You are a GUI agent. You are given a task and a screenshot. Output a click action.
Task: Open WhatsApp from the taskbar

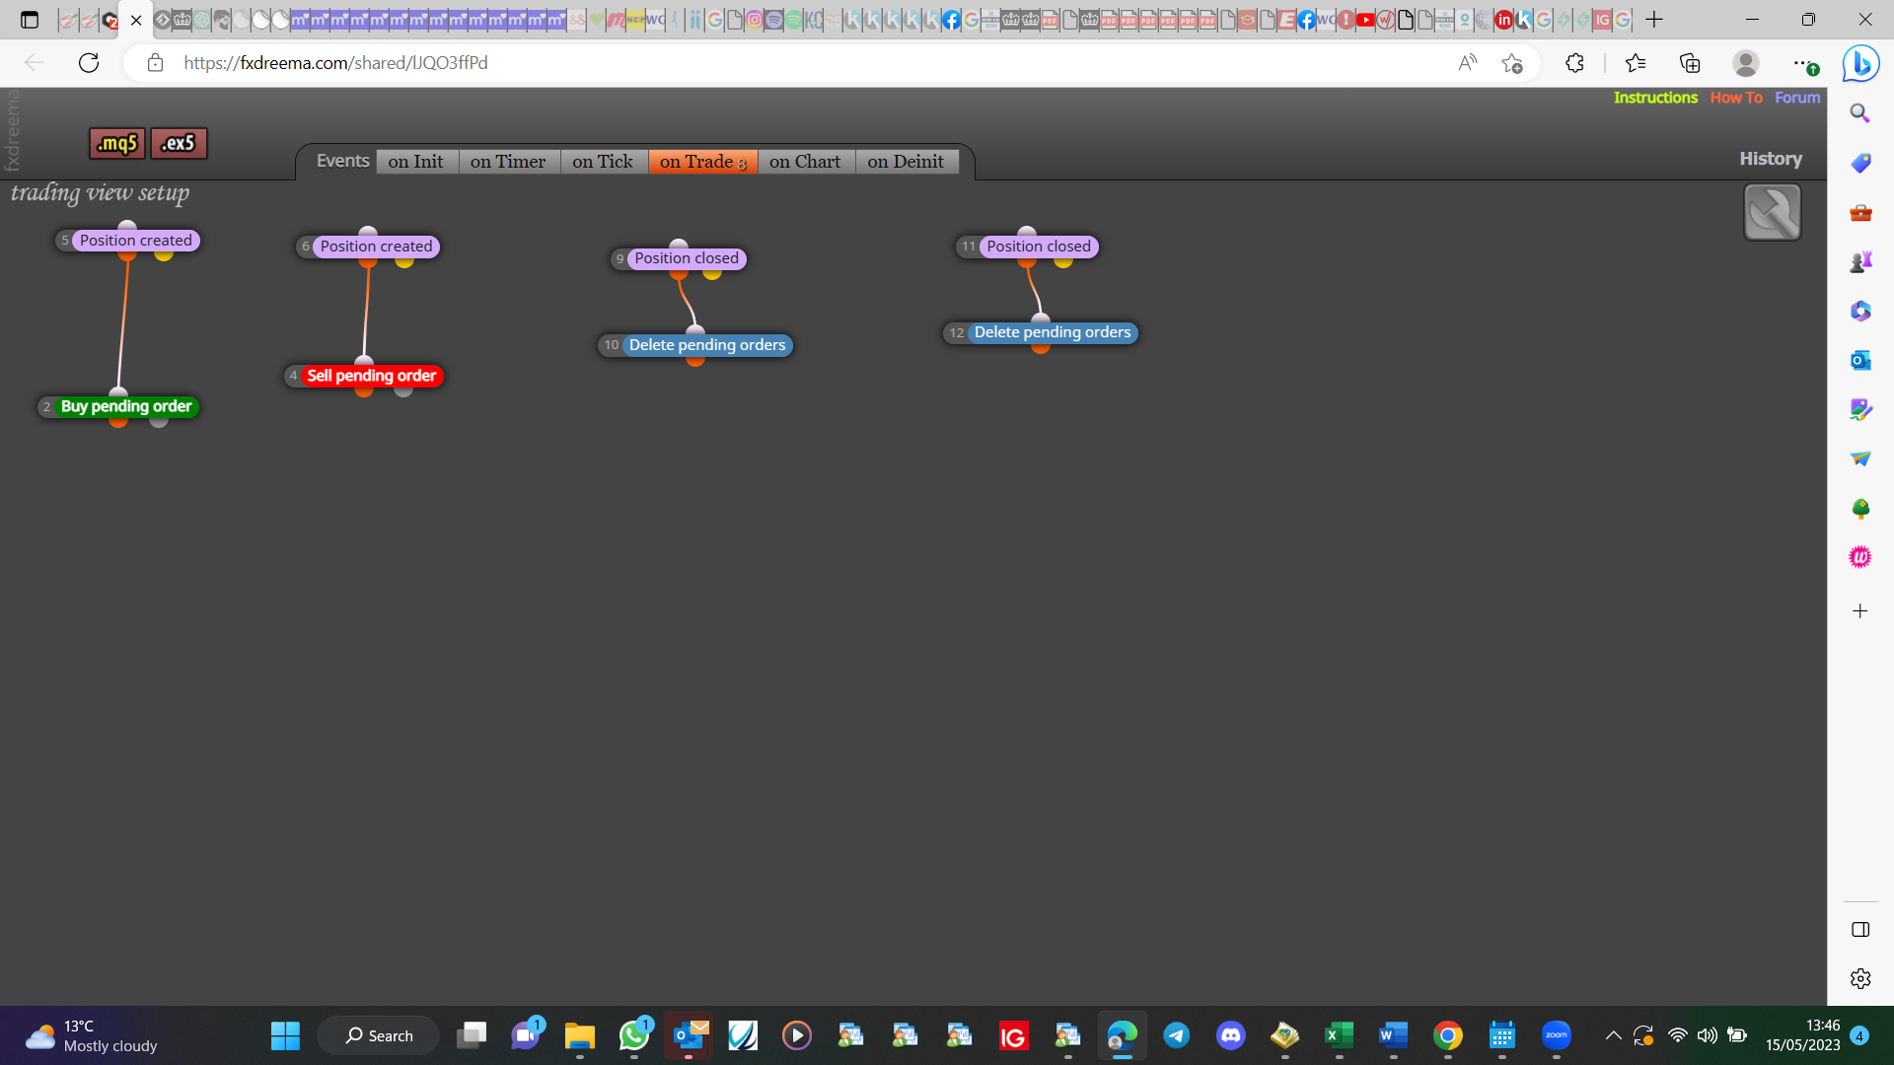(634, 1035)
